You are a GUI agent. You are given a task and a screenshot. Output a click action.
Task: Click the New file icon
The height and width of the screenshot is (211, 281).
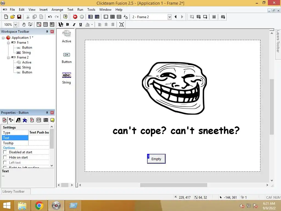(6, 17)
